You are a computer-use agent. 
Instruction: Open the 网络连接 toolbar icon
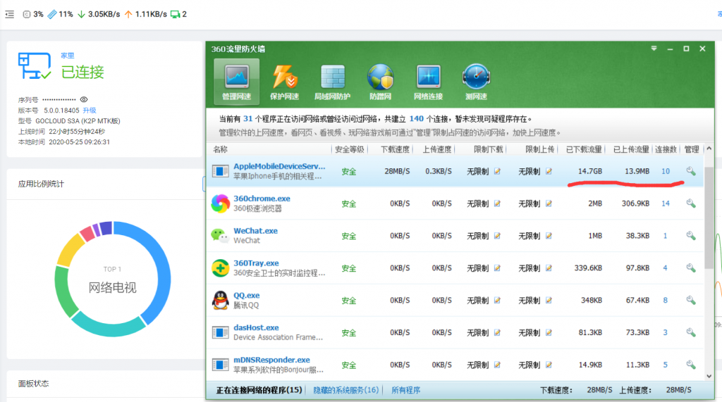tap(428, 82)
